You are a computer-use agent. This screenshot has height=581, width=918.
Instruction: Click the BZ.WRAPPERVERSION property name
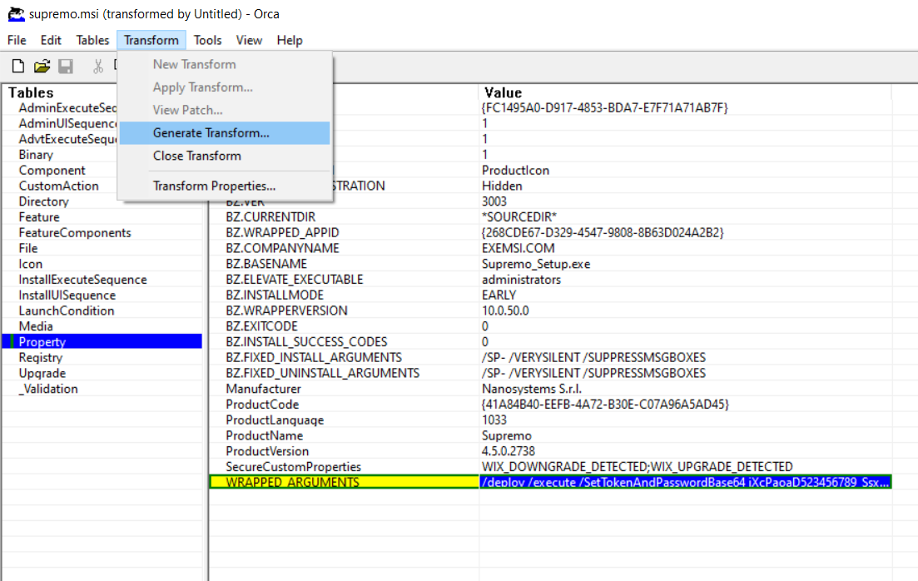286,311
